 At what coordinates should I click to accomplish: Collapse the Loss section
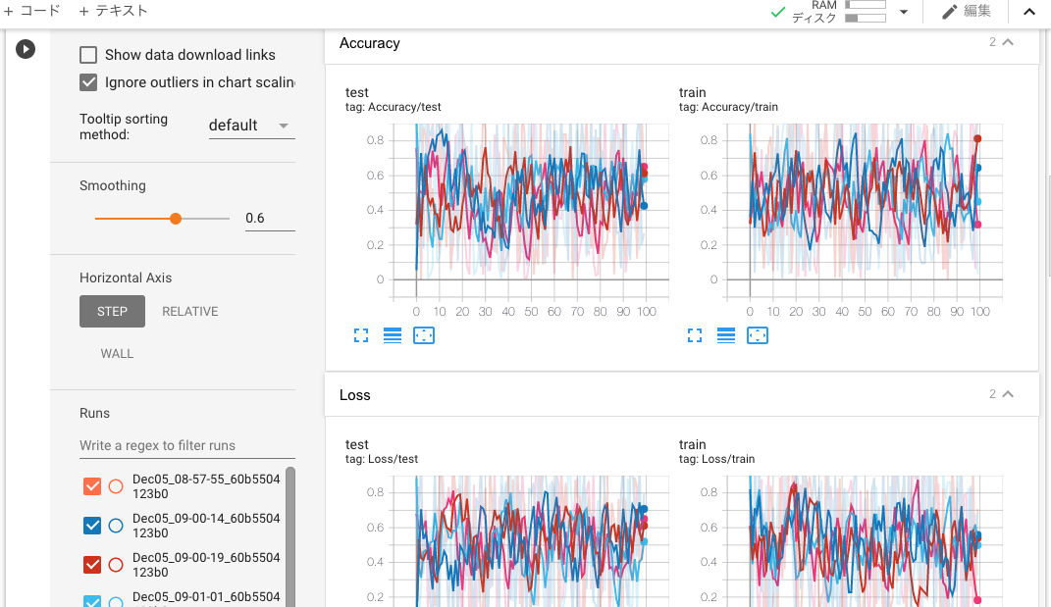1010,394
